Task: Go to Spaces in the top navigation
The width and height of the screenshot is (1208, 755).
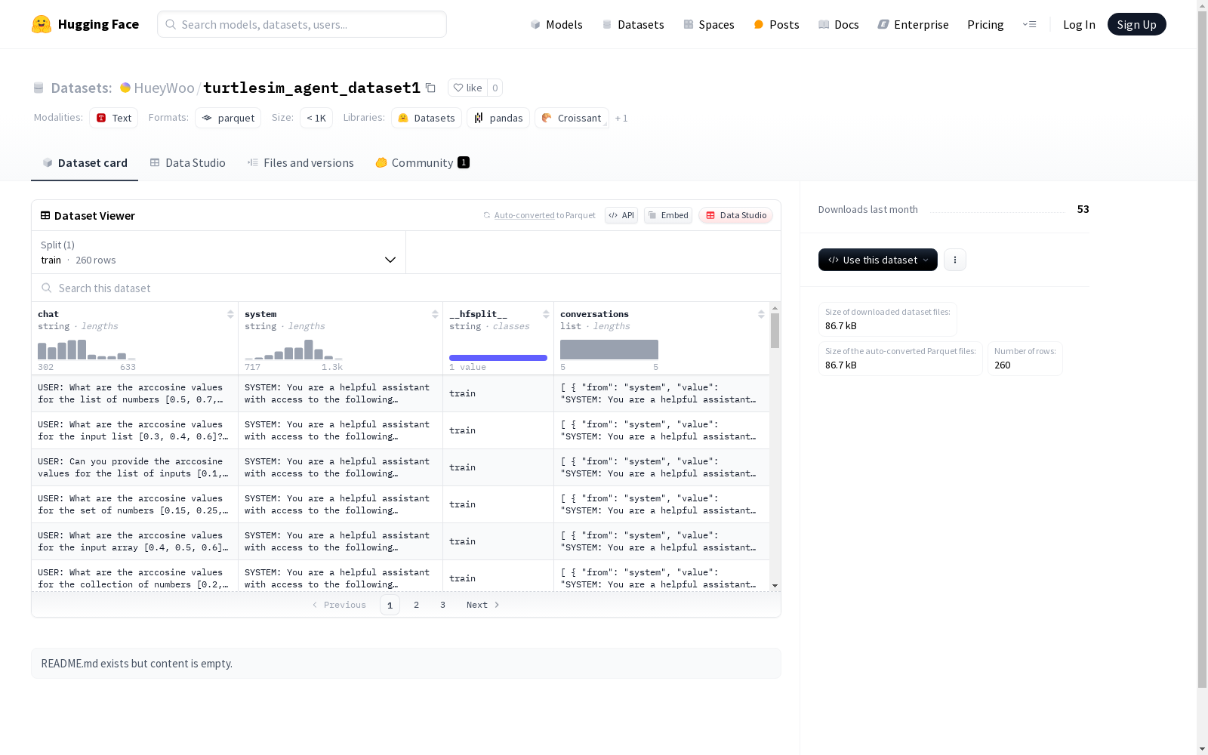Action: (708, 24)
